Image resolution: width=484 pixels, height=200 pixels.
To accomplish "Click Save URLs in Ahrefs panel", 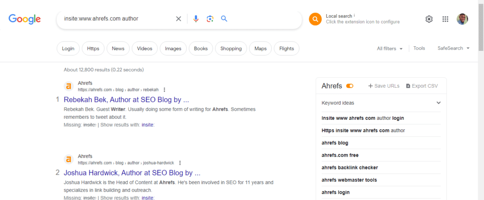I will tap(384, 86).
